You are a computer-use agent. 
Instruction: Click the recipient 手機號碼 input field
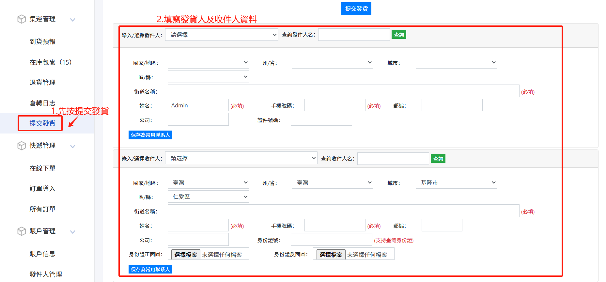point(335,225)
